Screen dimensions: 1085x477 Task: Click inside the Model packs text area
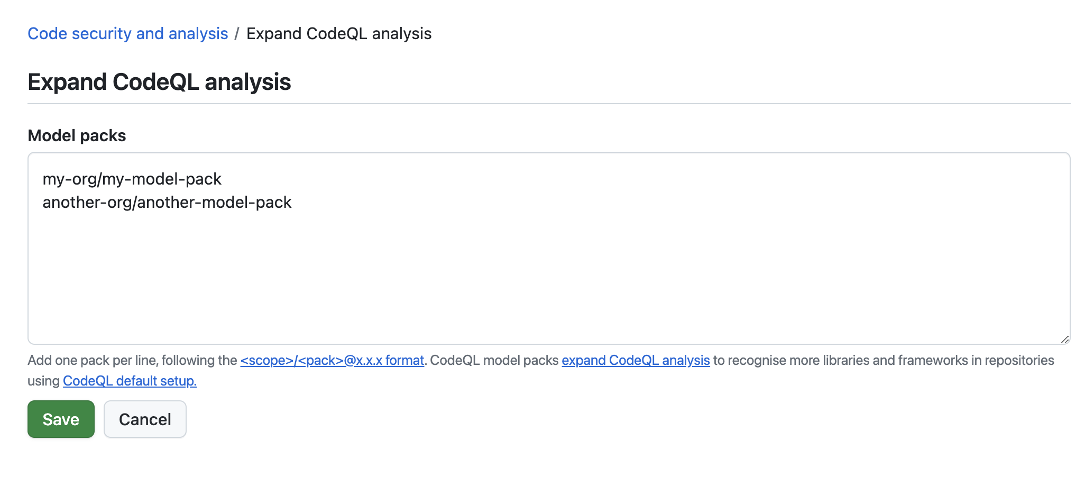coord(529,254)
